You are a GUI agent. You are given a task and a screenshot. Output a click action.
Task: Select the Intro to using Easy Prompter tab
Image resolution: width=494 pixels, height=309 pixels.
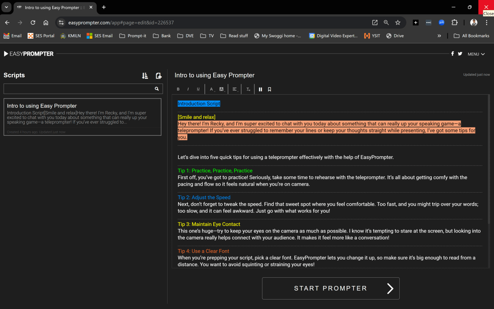coord(54,7)
